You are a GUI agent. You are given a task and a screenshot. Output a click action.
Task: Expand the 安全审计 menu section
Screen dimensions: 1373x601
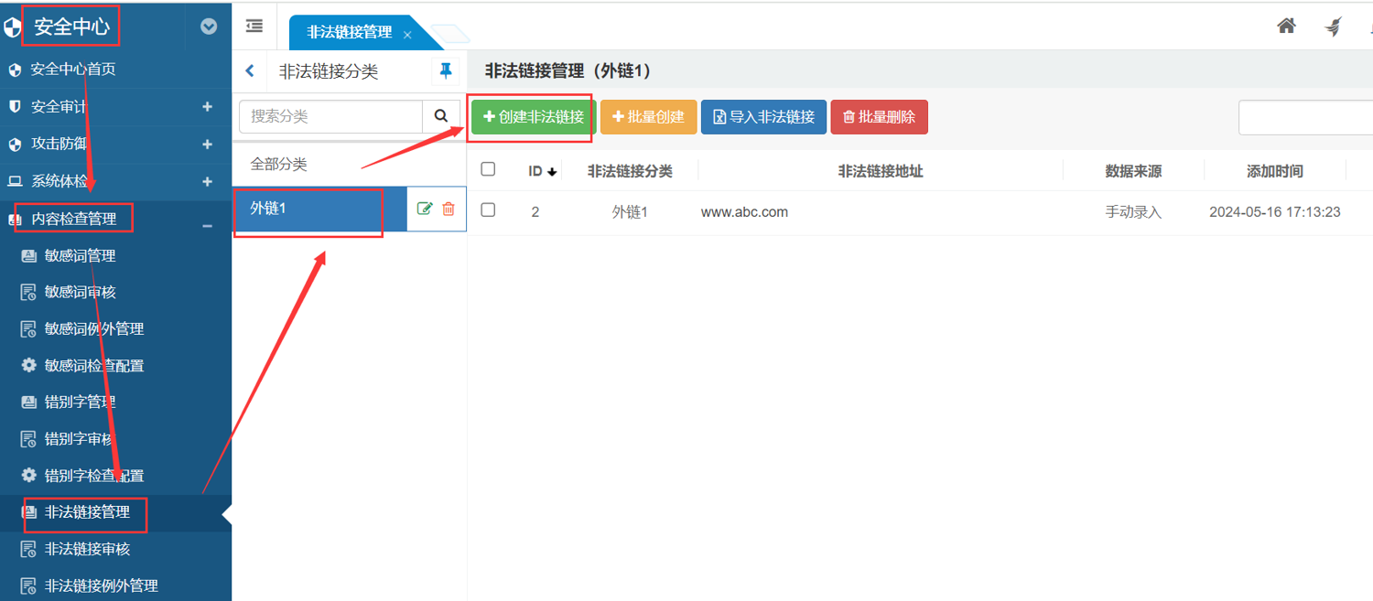[207, 107]
